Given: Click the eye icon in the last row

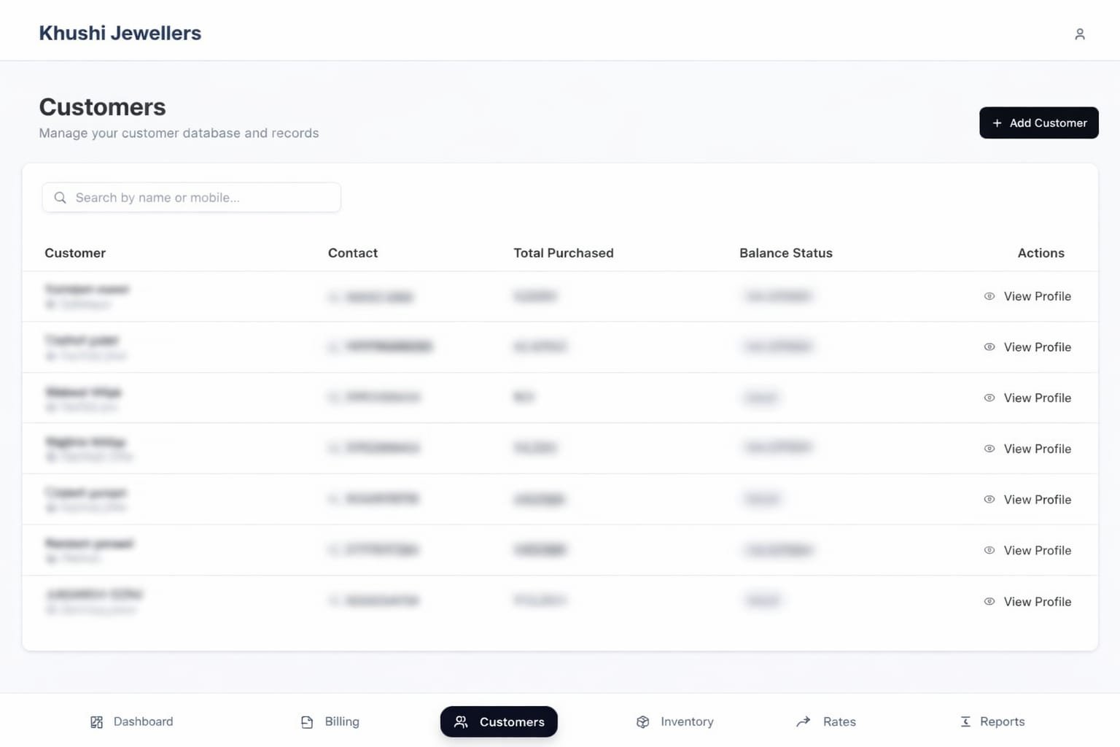Looking at the screenshot, I should pyautogui.click(x=989, y=602).
